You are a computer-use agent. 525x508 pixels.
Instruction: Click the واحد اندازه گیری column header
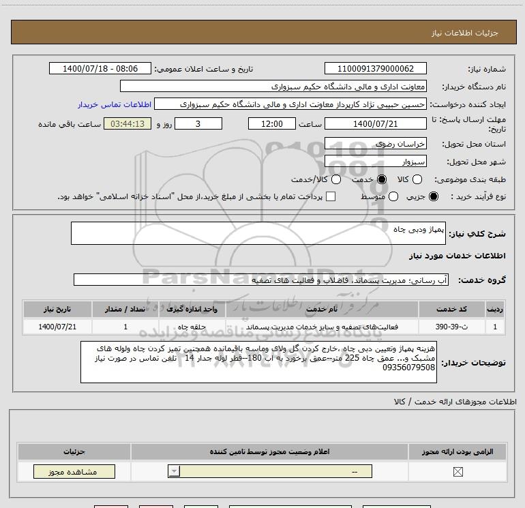192,309
